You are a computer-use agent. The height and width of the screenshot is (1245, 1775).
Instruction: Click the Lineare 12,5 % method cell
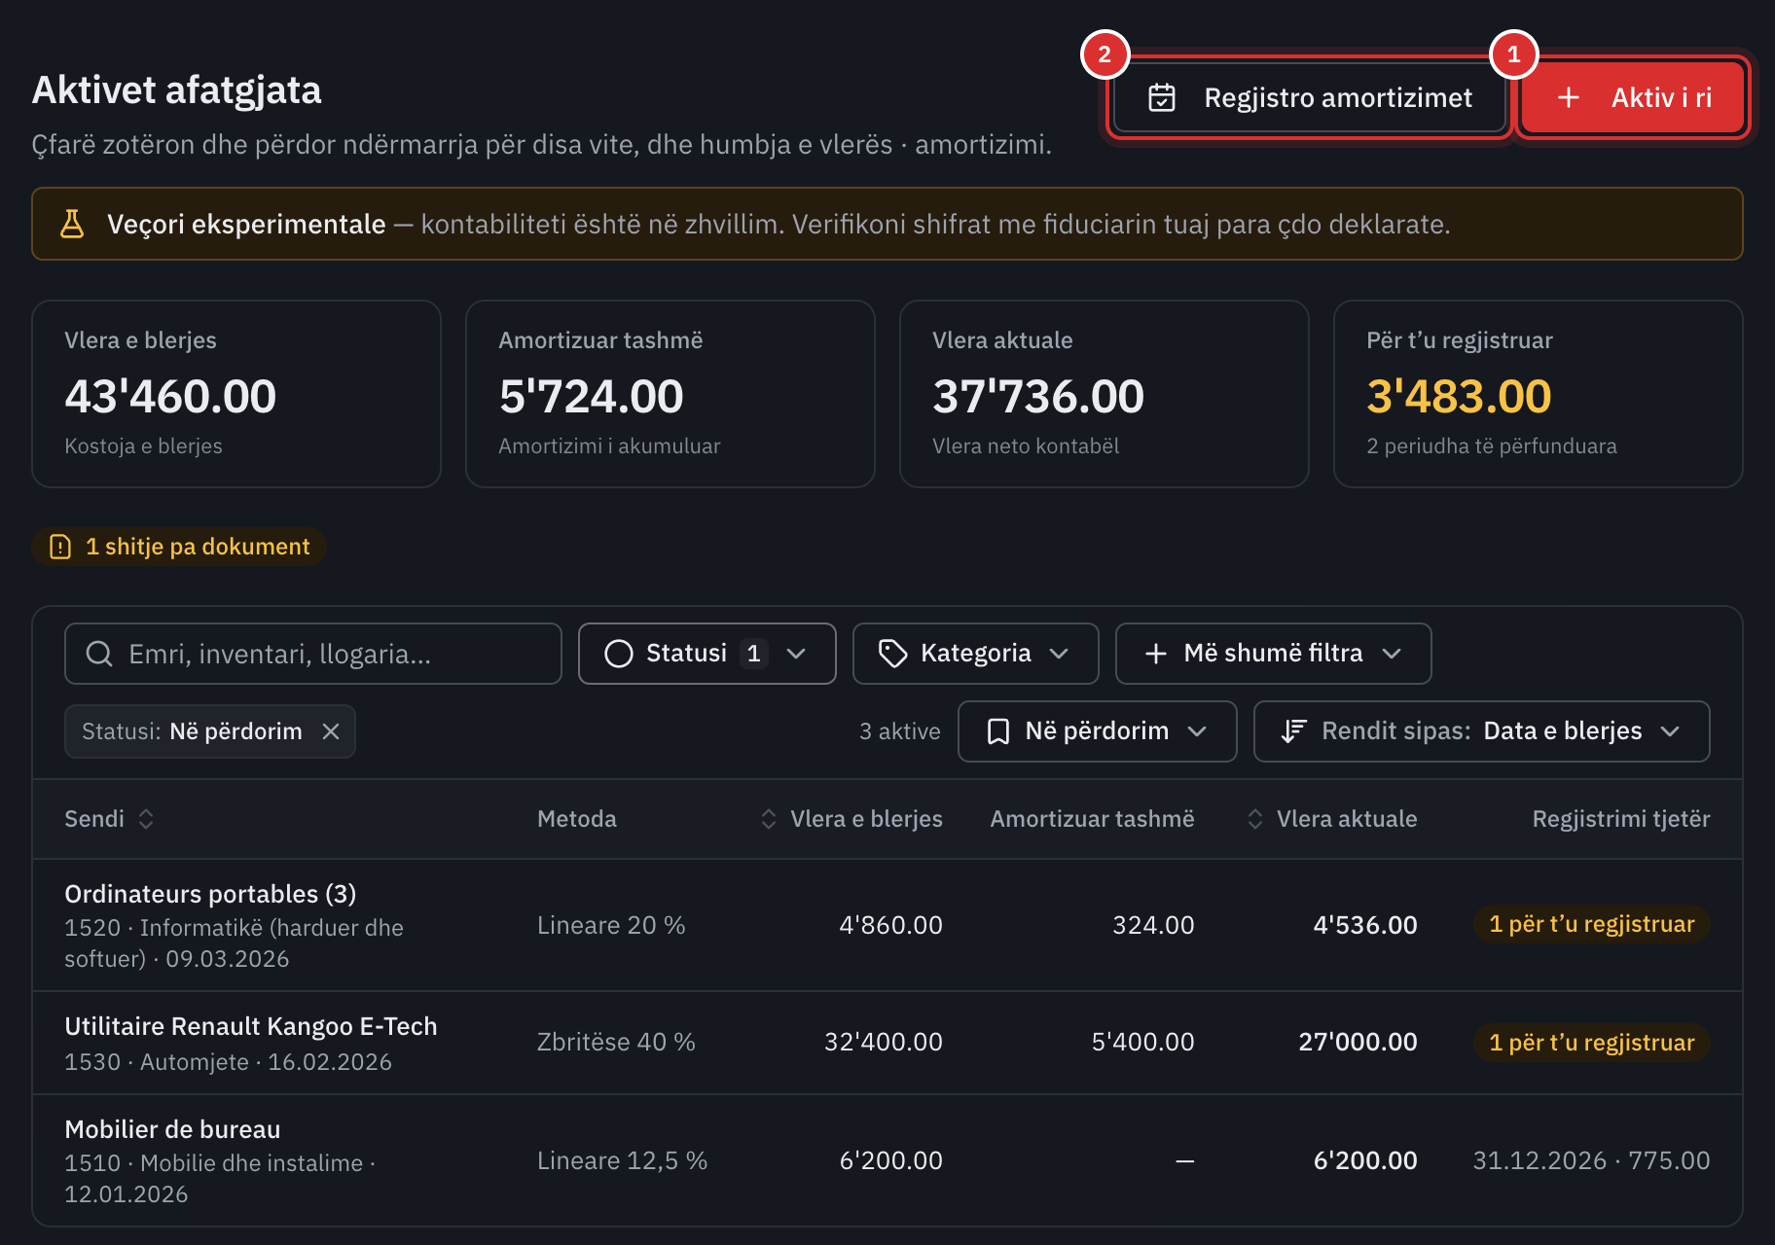point(622,1160)
